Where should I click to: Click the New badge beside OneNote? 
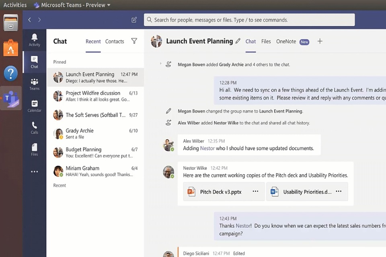pyautogui.click(x=304, y=42)
